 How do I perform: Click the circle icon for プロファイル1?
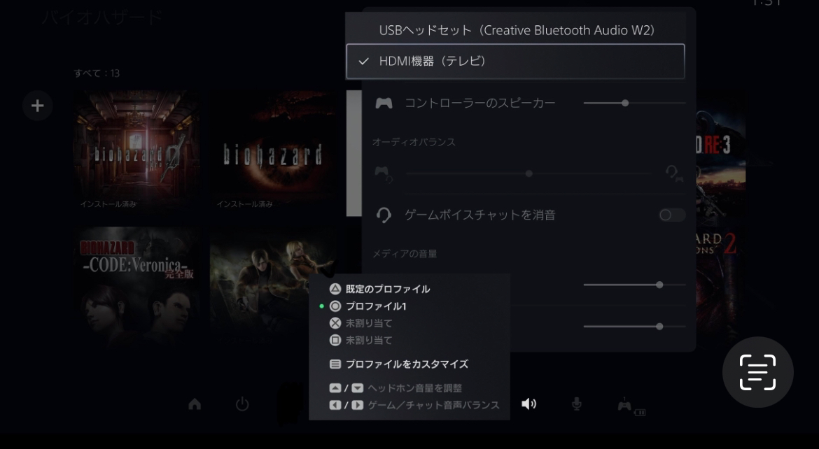point(335,306)
